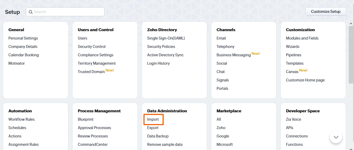Open Assignment Rules
Viewport: 354px width, 150px height.
point(24,145)
